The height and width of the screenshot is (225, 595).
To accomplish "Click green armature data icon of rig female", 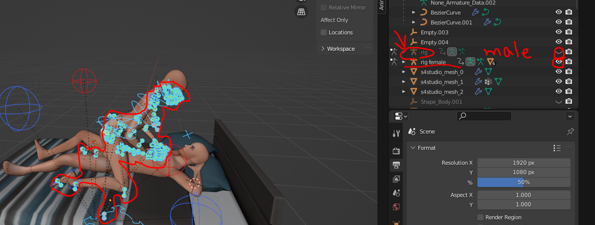I will 481,61.
